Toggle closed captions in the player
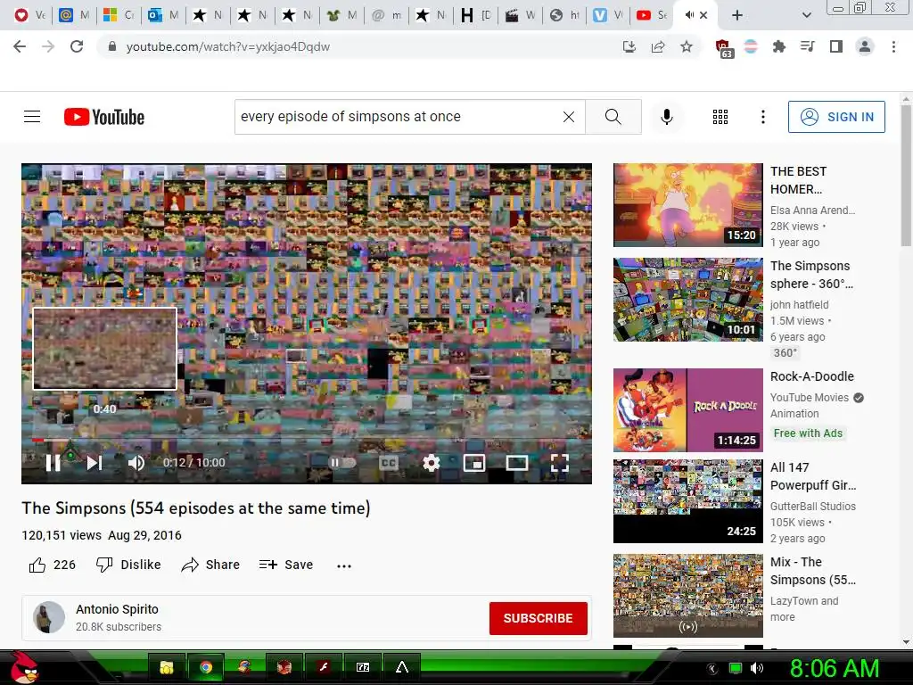 tap(389, 463)
